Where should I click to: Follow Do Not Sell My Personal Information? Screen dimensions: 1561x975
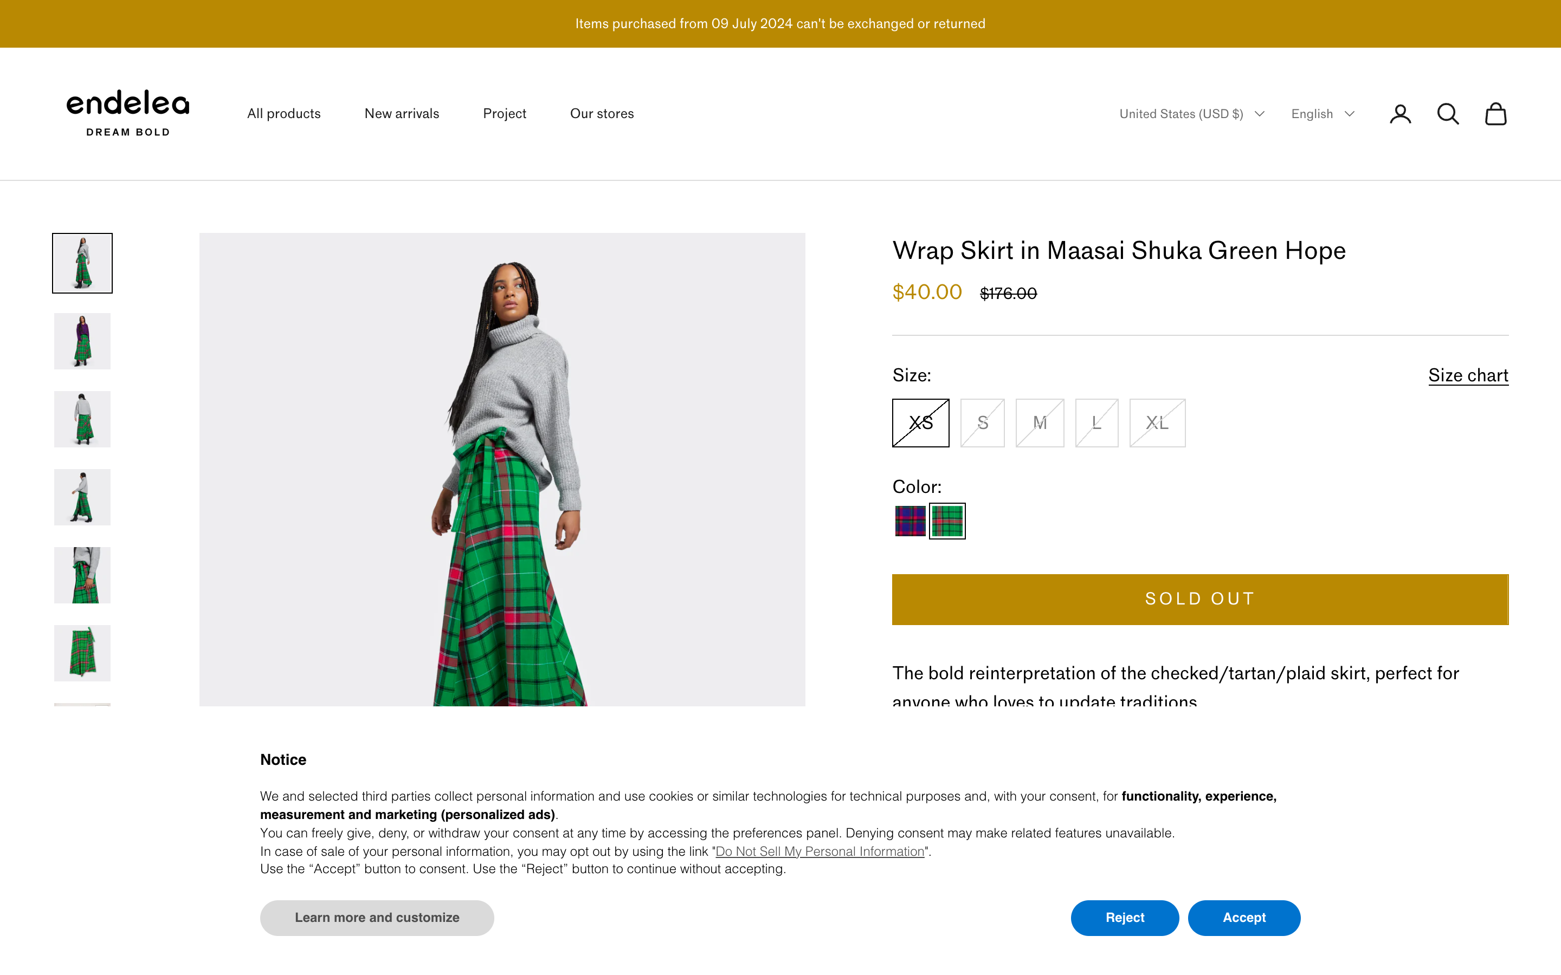point(820,851)
